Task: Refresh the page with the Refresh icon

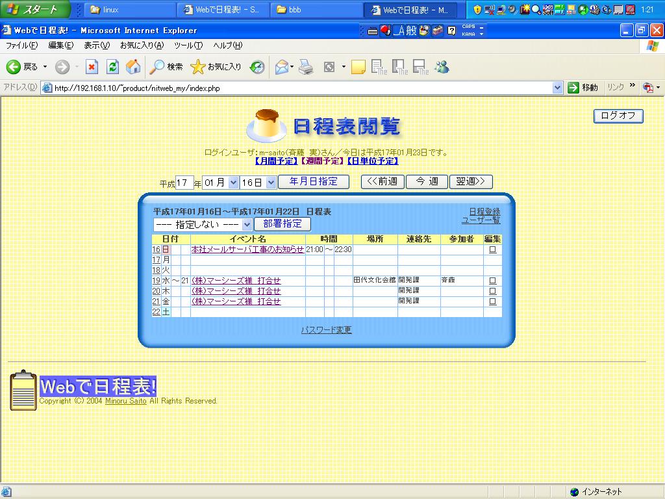Action: click(x=113, y=67)
